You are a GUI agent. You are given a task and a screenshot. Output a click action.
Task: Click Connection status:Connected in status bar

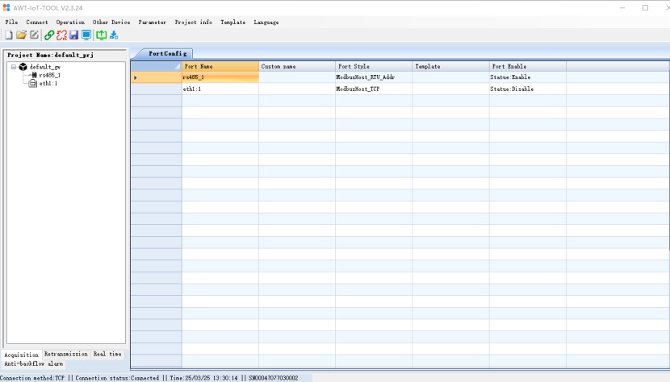[117, 378]
